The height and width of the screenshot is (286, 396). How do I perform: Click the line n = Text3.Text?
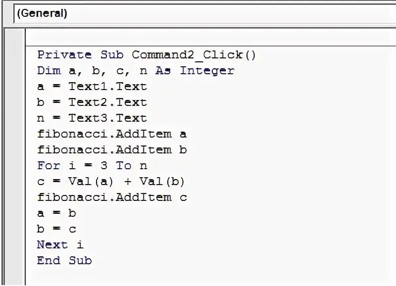[92, 118]
